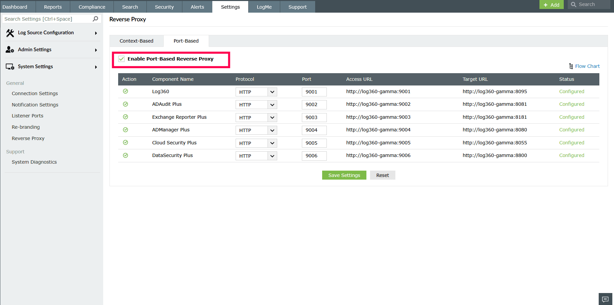Open the Support tab
Viewport: 614px width, 305px height.
298,7
